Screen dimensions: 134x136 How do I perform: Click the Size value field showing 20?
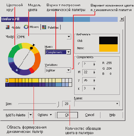click(x=67, y=104)
